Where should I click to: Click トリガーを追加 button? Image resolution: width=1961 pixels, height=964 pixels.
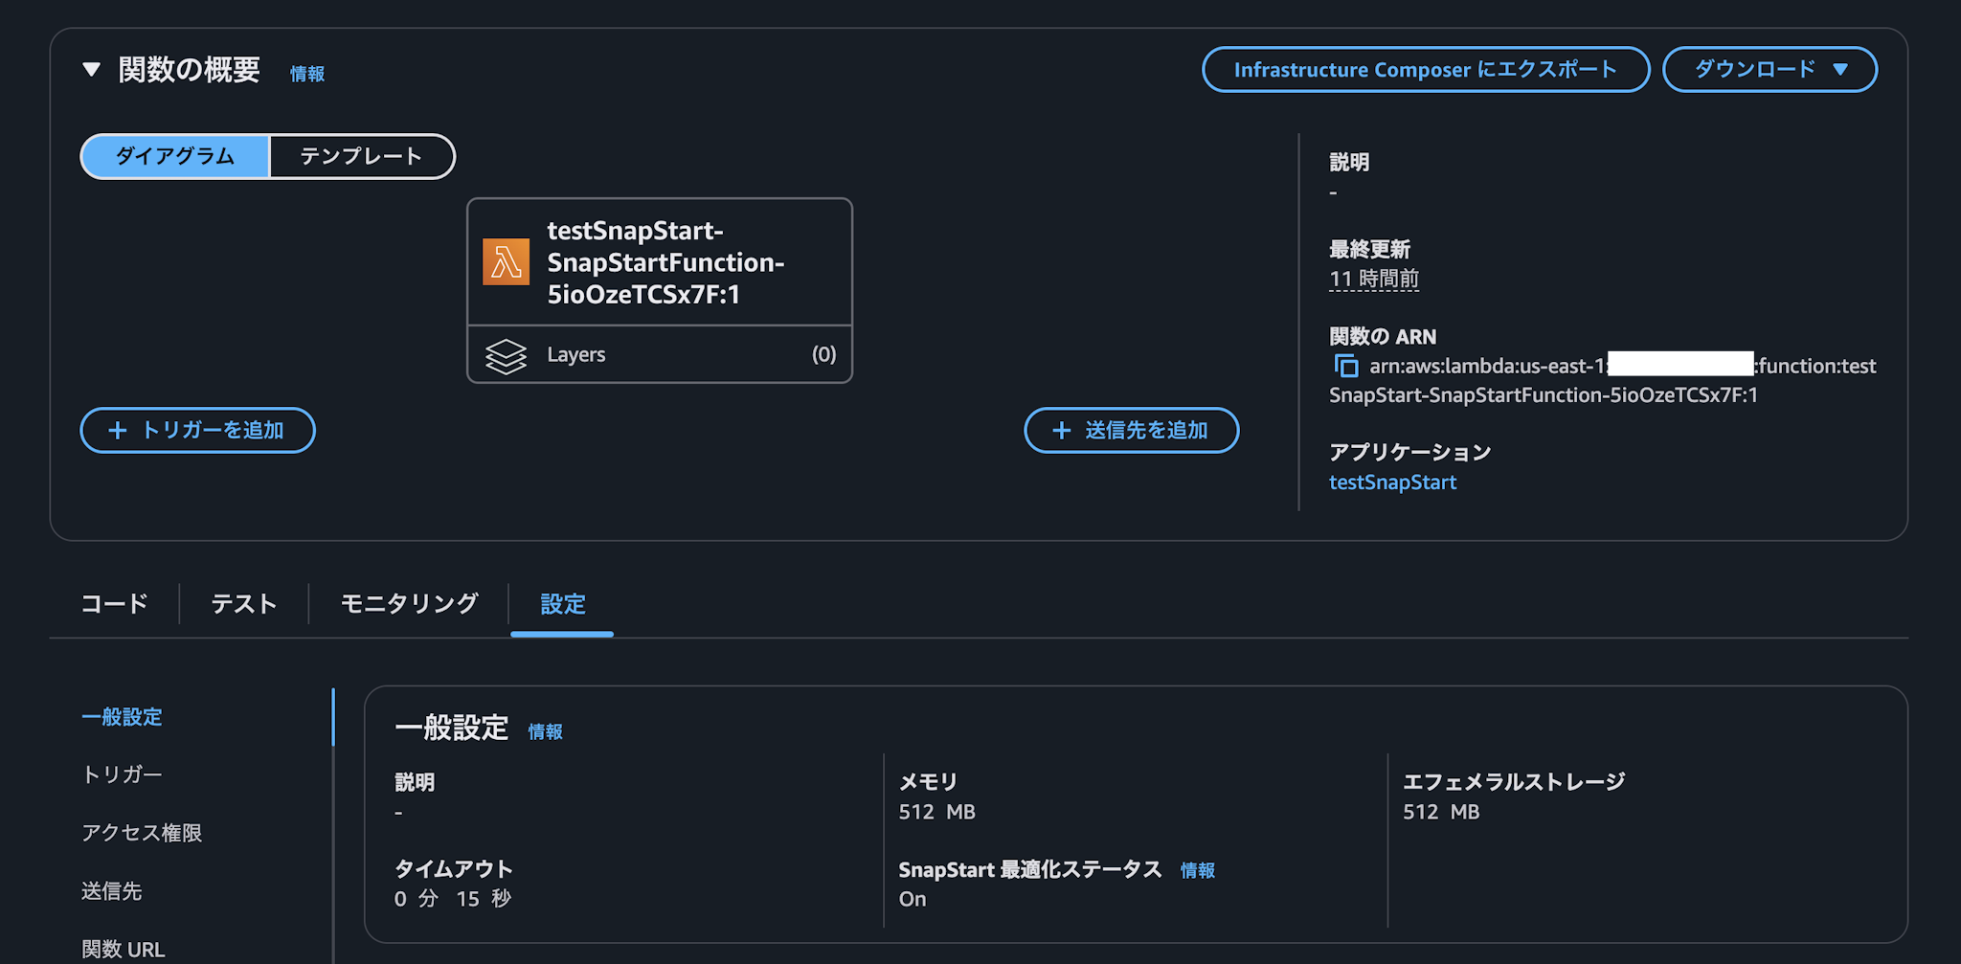pos(198,431)
